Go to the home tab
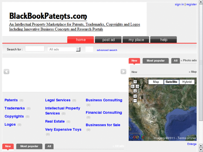 coord(80,40)
